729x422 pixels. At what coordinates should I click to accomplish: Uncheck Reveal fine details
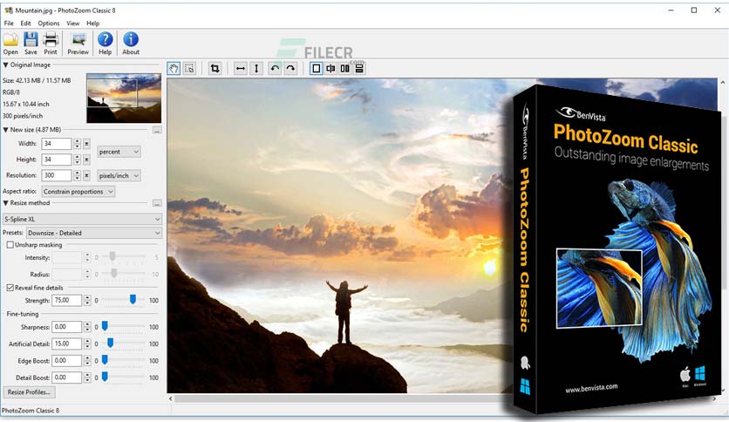point(10,288)
